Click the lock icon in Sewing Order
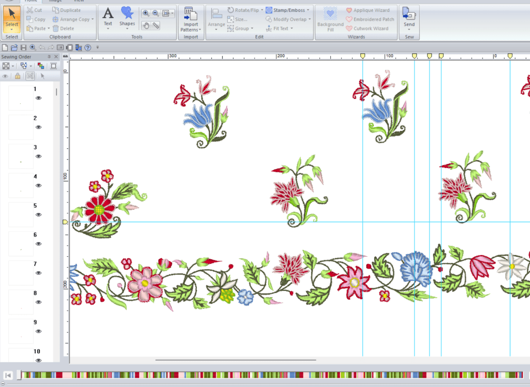The height and width of the screenshot is (387, 530). point(18,76)
